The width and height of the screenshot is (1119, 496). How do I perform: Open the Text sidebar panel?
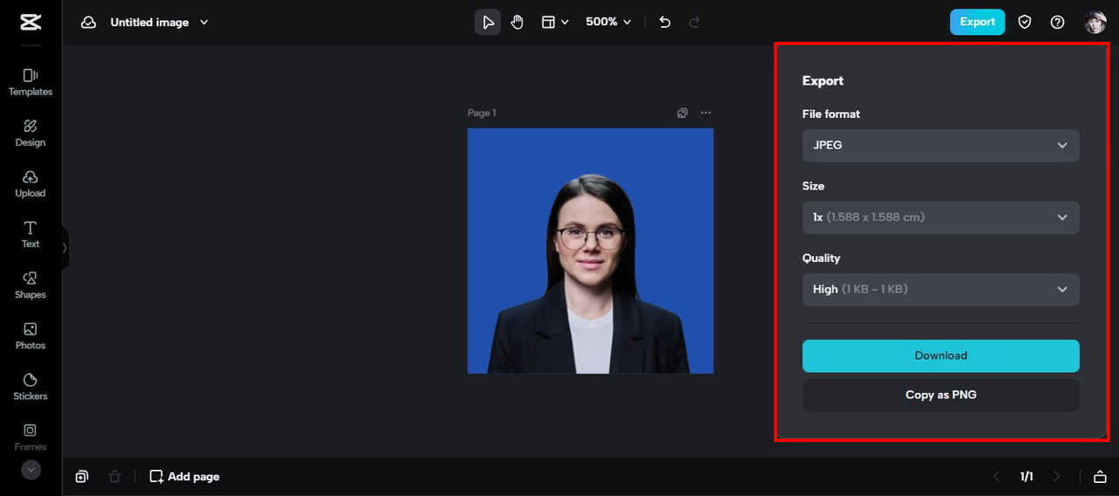[x=31, y=234]
